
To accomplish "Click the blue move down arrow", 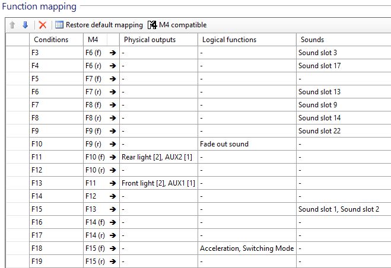I will 25,25.
